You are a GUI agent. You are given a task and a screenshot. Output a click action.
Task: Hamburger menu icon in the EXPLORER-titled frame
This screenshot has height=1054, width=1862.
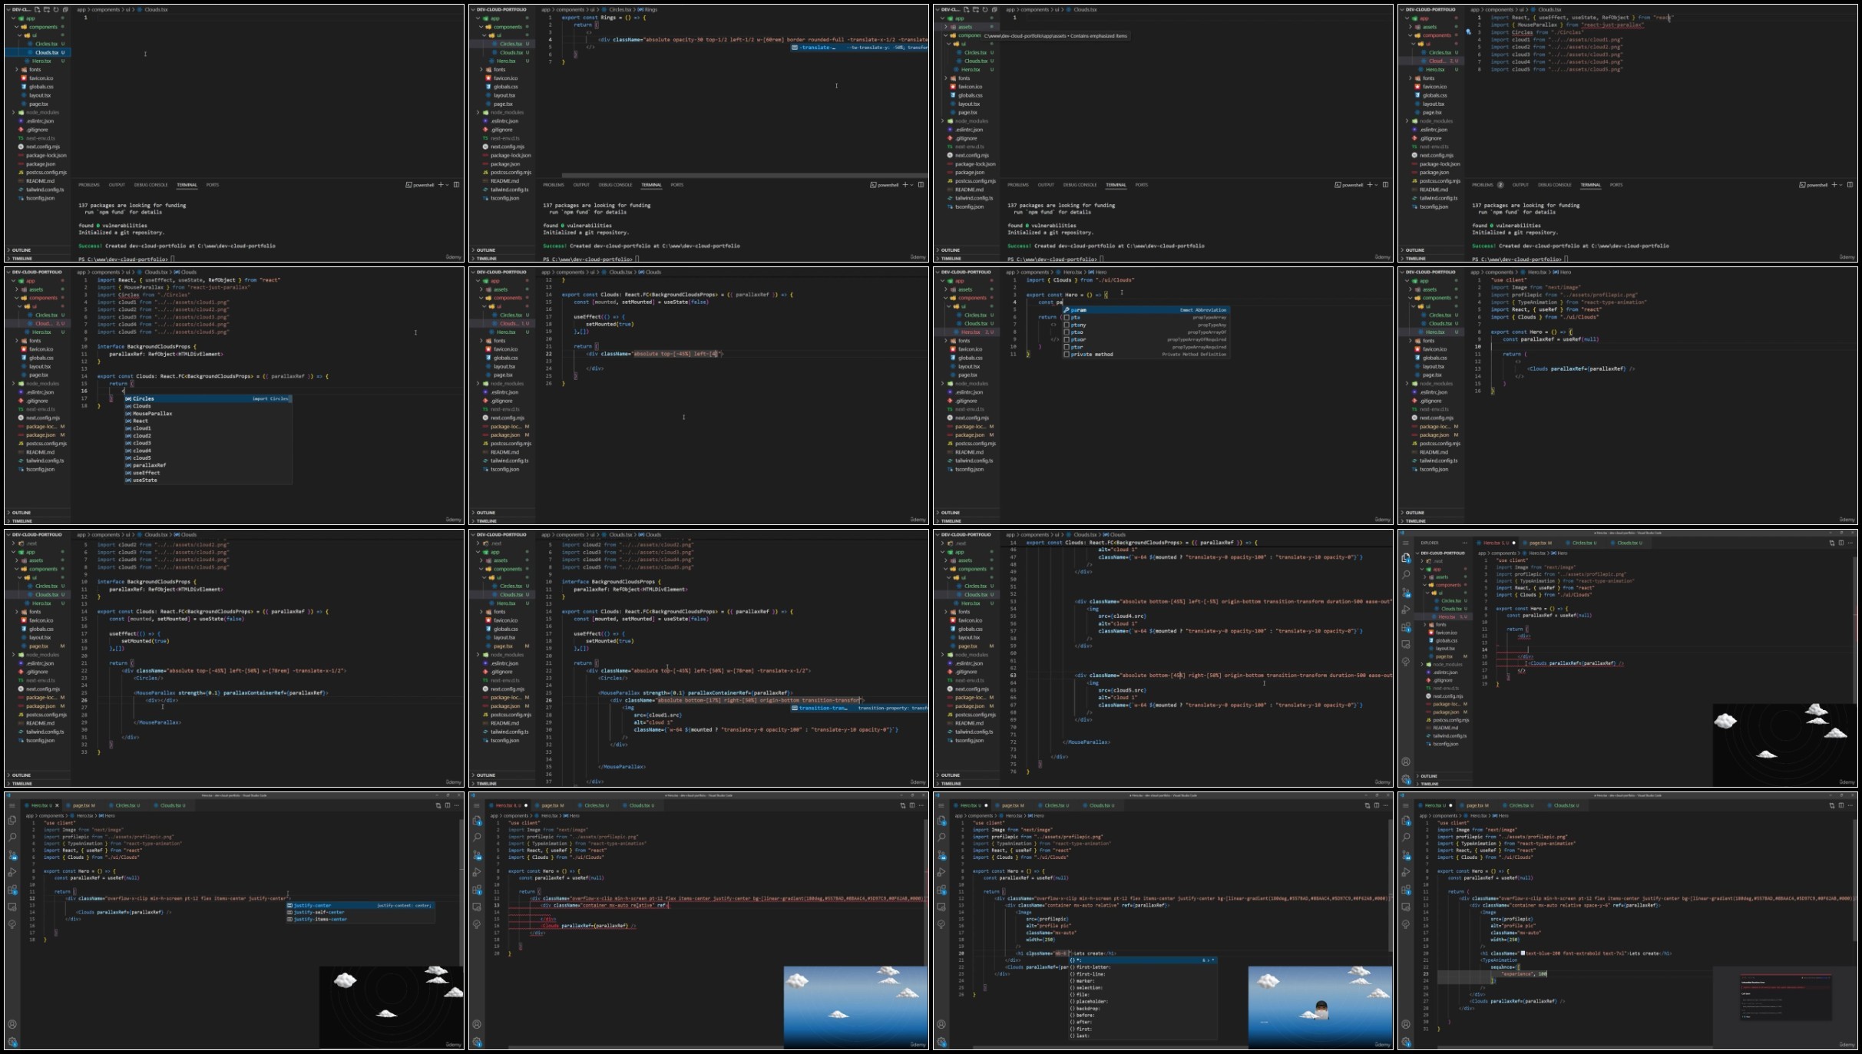pyautogui.click(x=1405, y=543)
